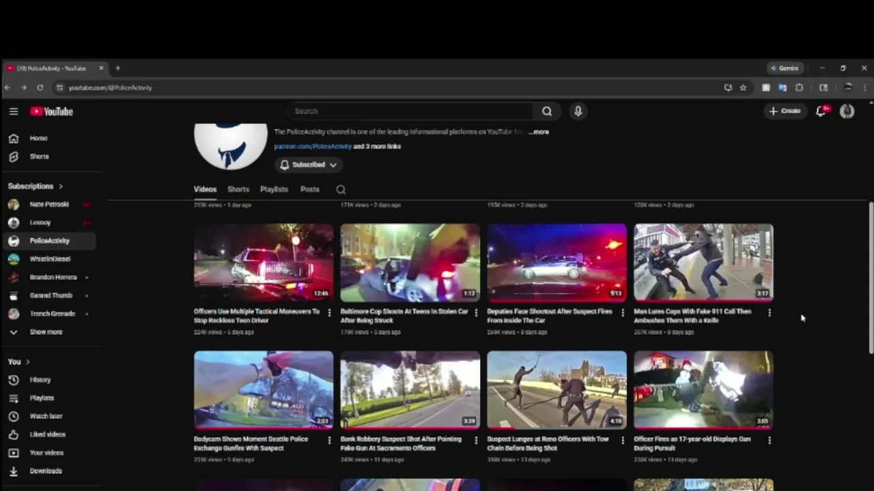Switch to the Shorts channel tab
Image resolution: width=874 pixels, height=491 pixels.
238,190
